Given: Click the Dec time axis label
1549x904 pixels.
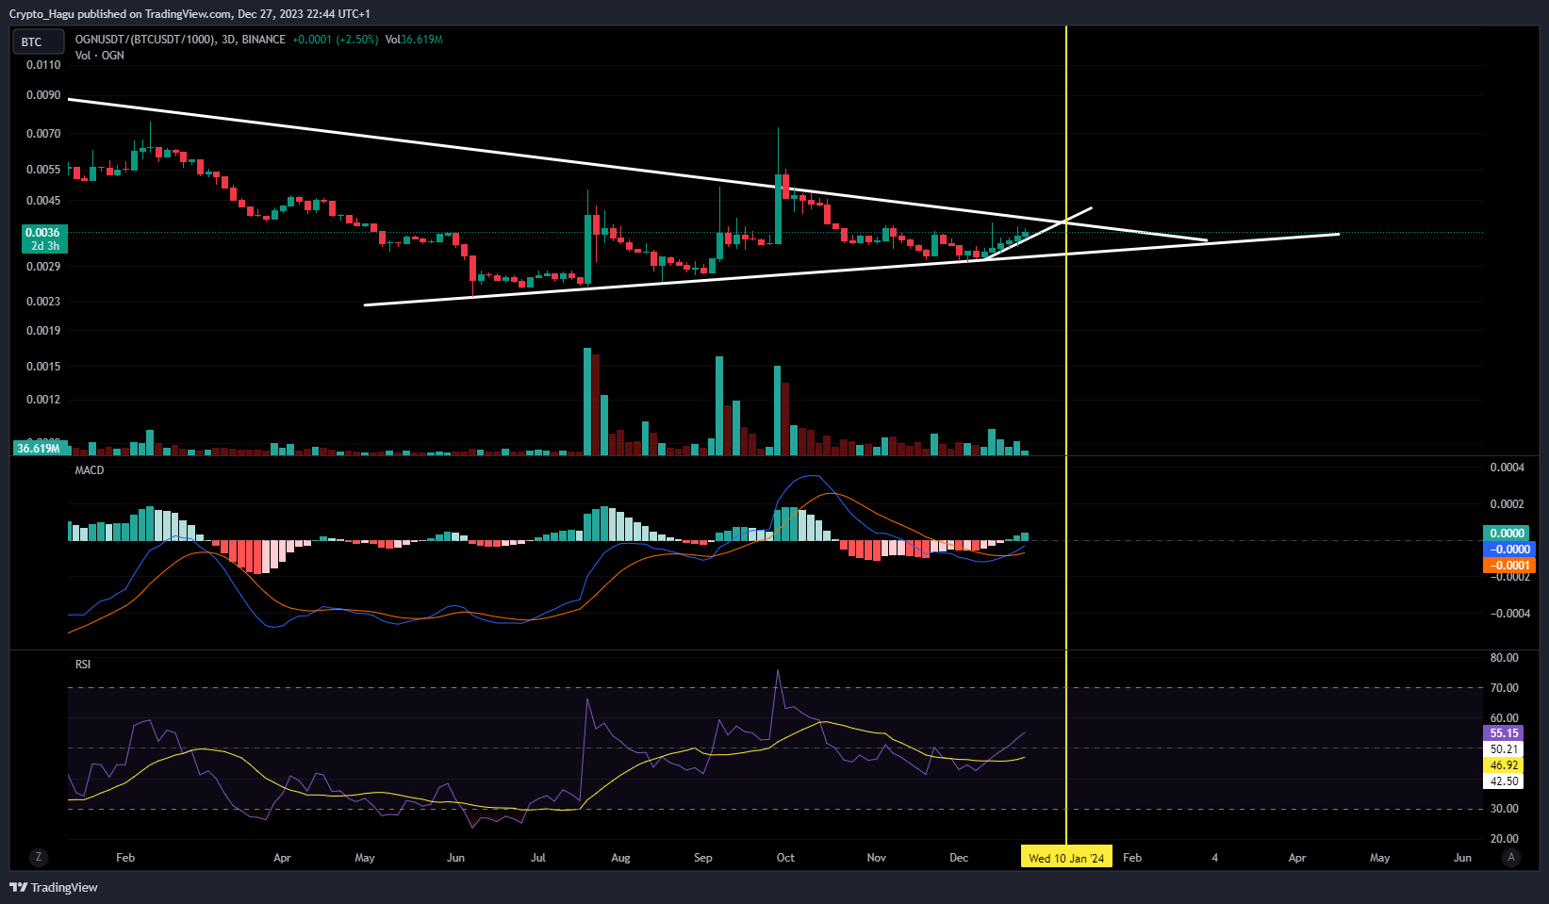Looking at the screenshot, I should pyautogui.click(x=959, y=858).
